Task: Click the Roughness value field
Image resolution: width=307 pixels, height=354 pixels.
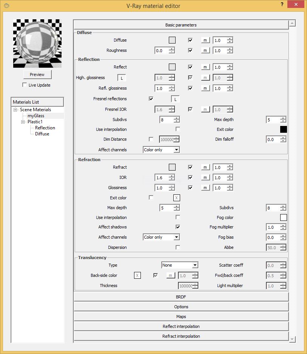Action: (162, 51)
